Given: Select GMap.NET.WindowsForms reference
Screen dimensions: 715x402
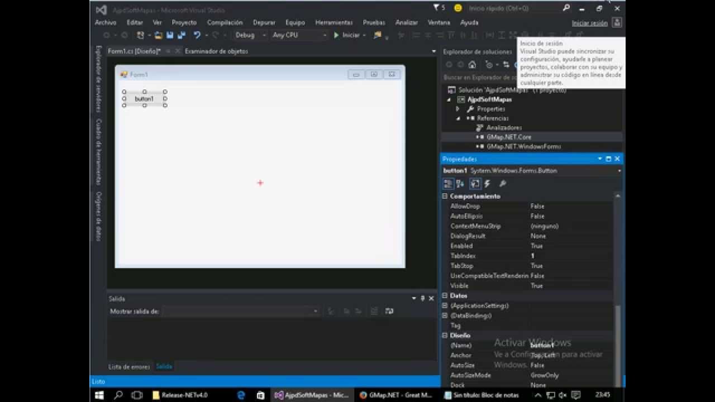Looking at the screenshot, I should pyautogui.click(x=523, y=147).
